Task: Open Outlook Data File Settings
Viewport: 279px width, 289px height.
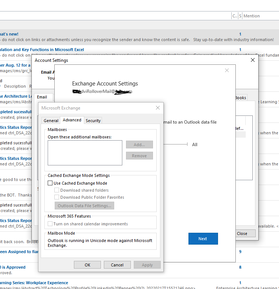Action: (84, 206)
